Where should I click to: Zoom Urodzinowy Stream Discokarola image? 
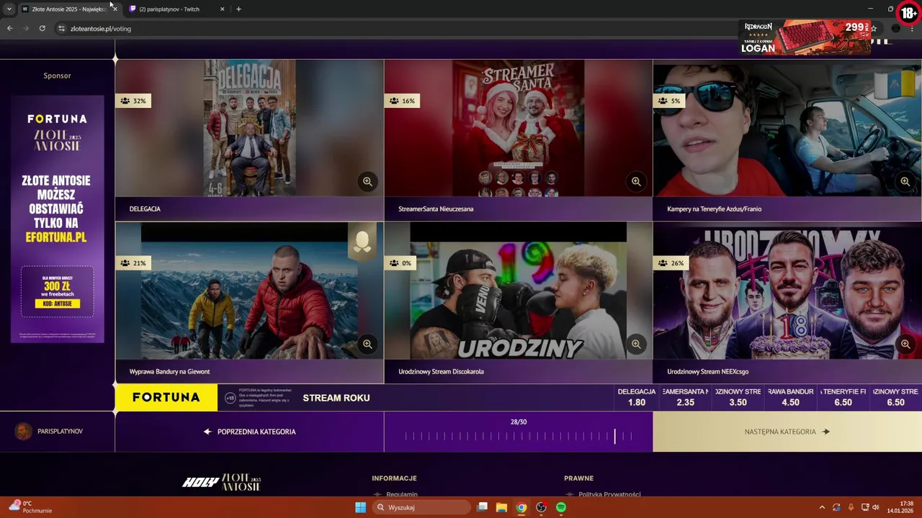[x=636, y=344]
